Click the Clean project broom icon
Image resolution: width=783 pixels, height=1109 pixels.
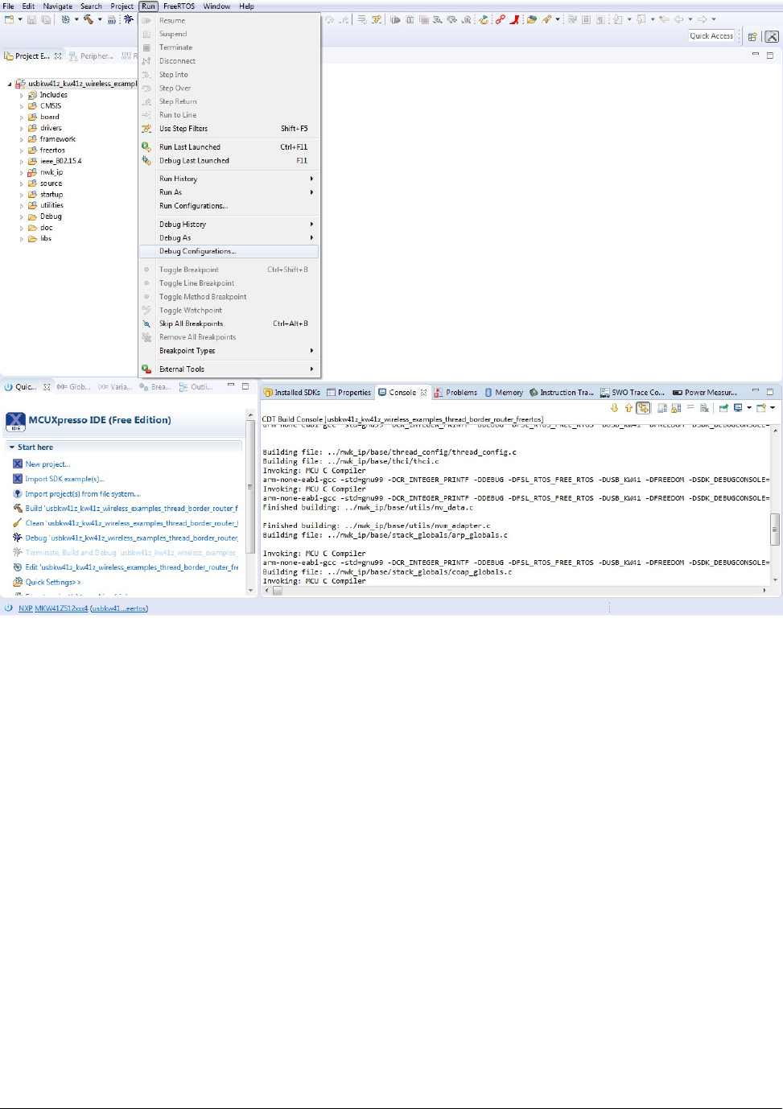[x=18, y=522]
